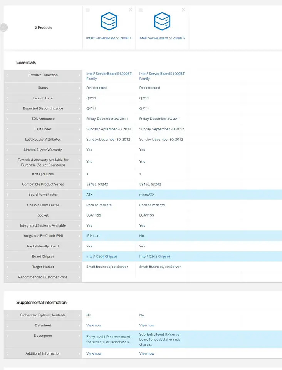Image resolution: width=282 pixels, height=370 pixels.
Task: Open the Intel Server Board S1200BTS product link
Action: 162,38
